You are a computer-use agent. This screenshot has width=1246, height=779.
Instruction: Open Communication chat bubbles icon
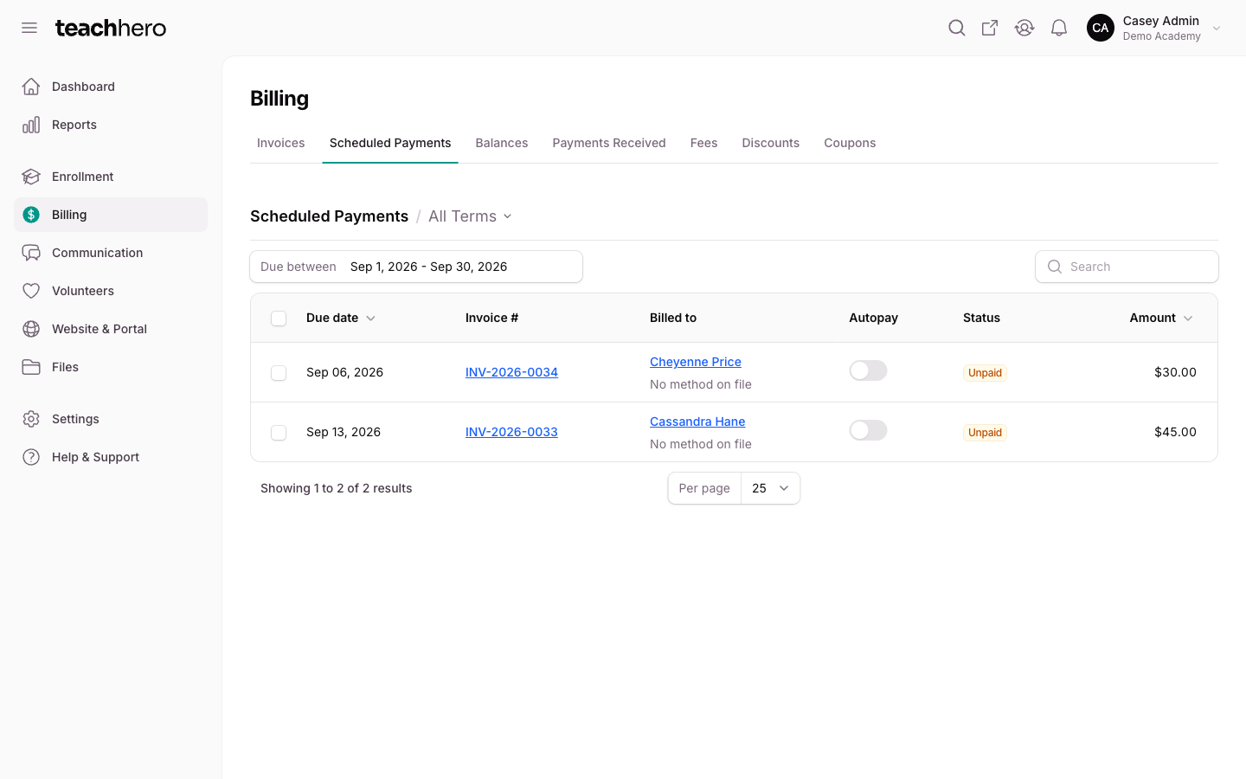point(31,253)
